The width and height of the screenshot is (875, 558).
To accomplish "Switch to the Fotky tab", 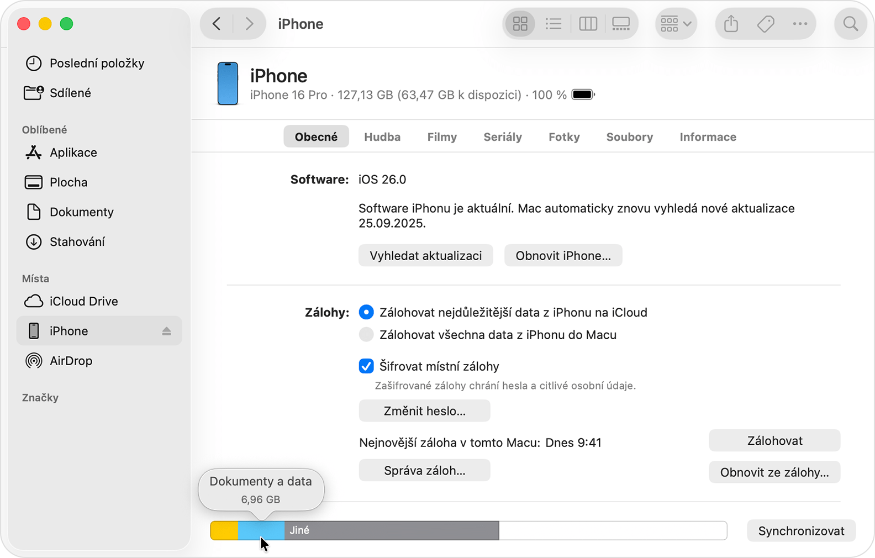I will tap(564, 136).
